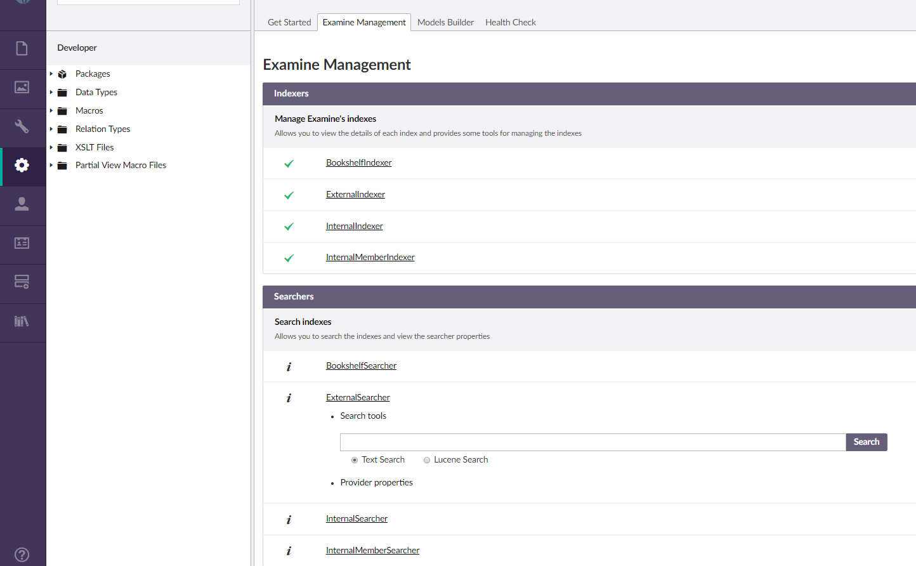The height and width of the screenshot is (566, 916).
Task: Open the Content section document icon
Action: coord(22,48)
